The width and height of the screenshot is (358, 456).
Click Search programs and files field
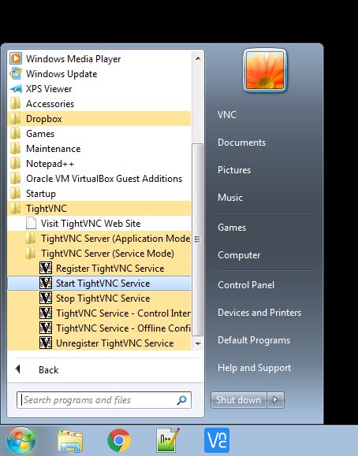[104, 400]
